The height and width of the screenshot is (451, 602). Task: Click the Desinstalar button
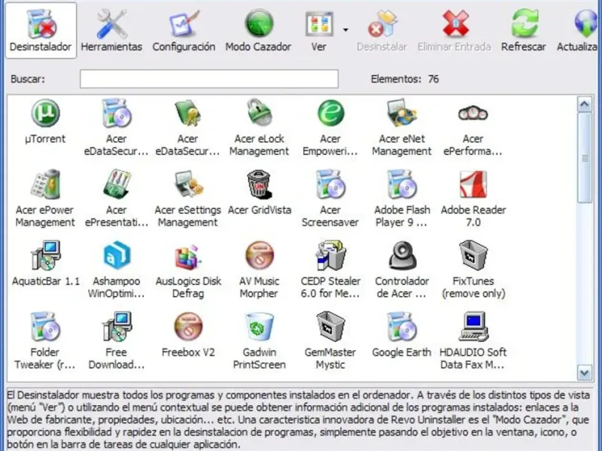coord(382,30)
